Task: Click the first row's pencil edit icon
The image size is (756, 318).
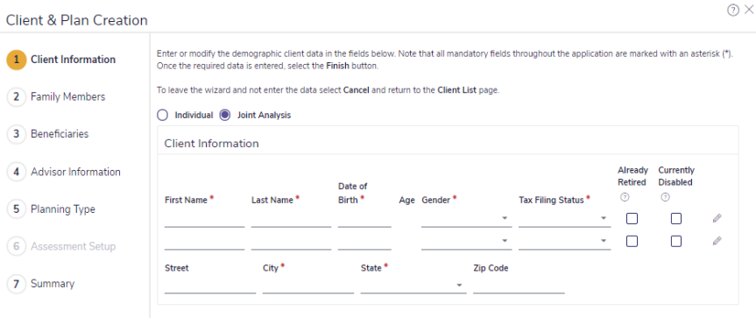Action: (x=717, y=218)
